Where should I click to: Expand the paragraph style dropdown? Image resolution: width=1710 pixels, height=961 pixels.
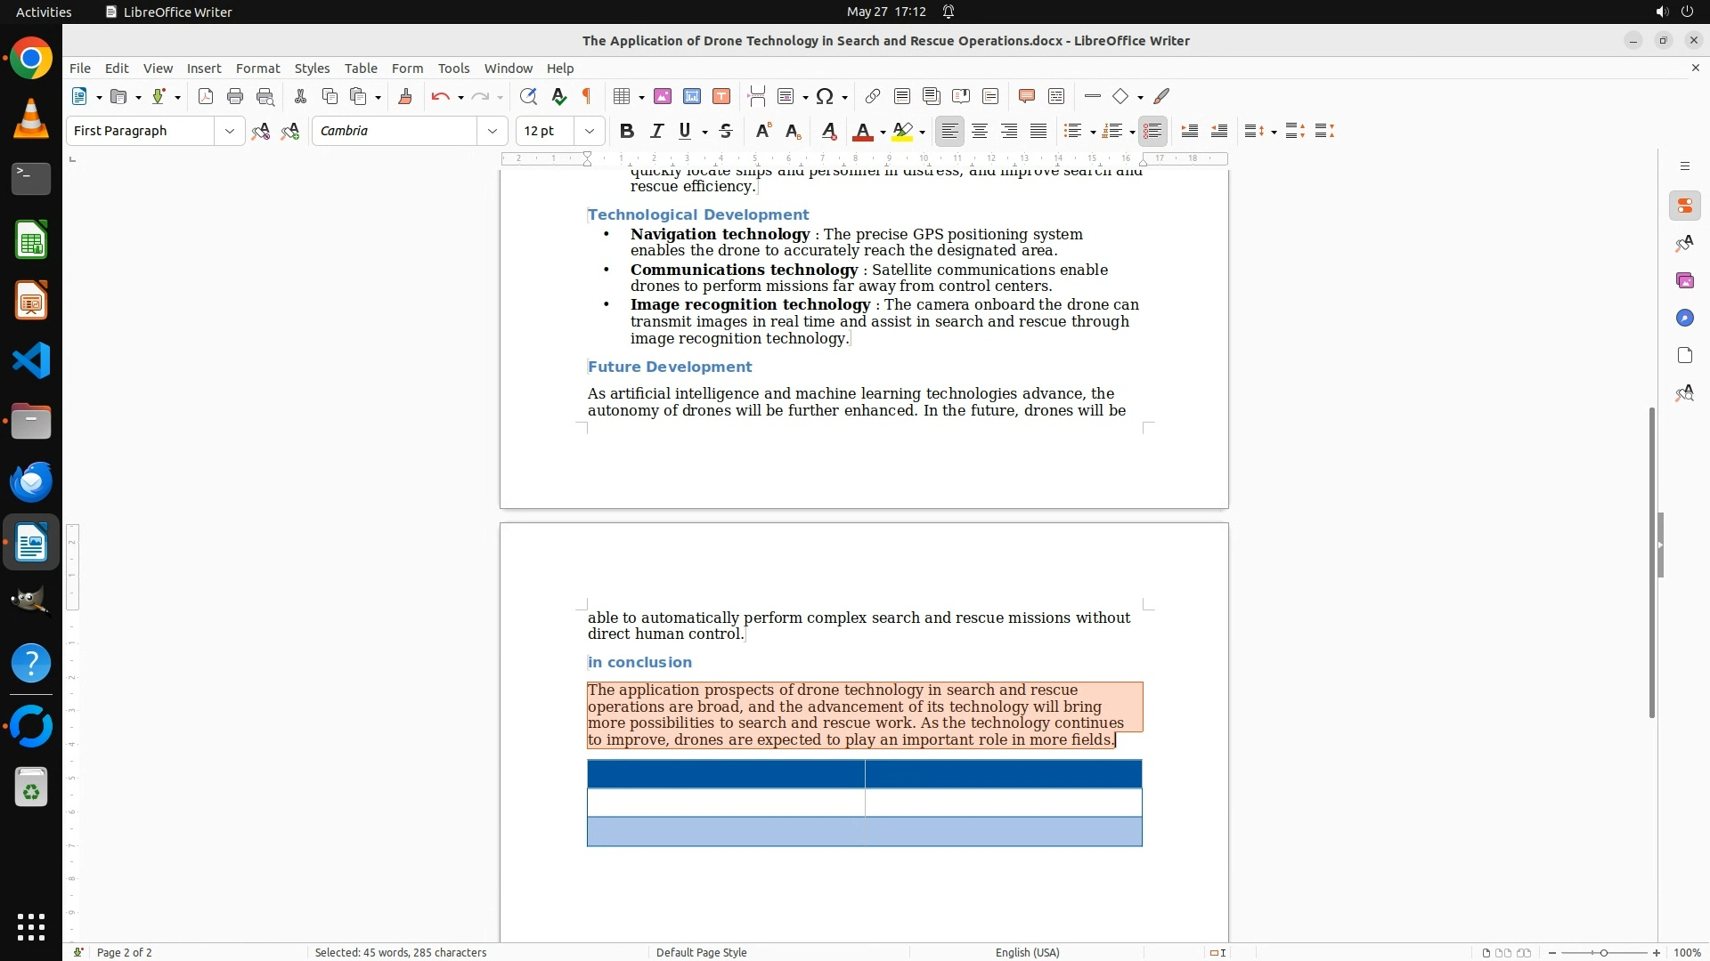coord(229,131)
